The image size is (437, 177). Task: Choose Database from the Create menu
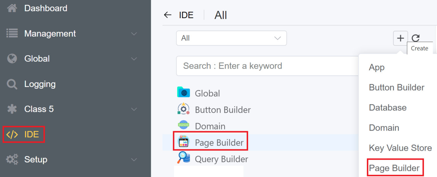tap(387, 108)
